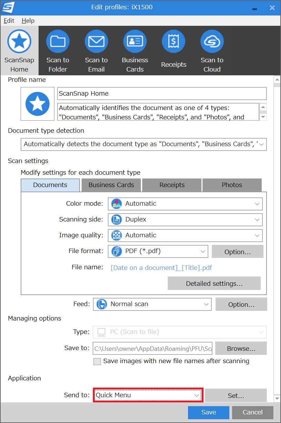Pick the Scan to Cloud profile icon

pyautogui.click(x=212, y=42)
